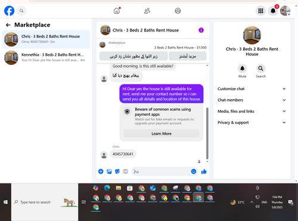Open the plus more-actions icon
Image resolution: width=298 pixels, height=221 pixels.
[x=101, y=172]
